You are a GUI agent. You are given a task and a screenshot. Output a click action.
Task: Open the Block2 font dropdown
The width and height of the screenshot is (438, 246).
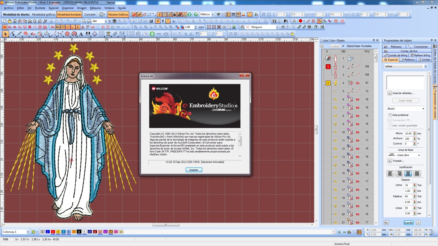pyautogui.click(x=405, y=109)
